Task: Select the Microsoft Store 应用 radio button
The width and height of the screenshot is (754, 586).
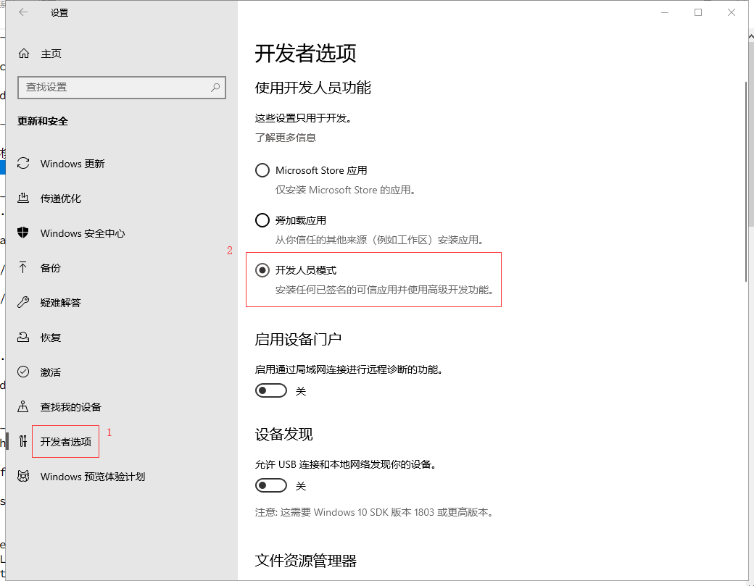Action: (x=262, y=170)
